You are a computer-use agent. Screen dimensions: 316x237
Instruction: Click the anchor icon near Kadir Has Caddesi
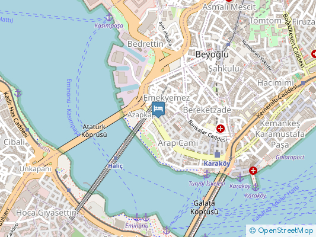click(x=18, y=93)
